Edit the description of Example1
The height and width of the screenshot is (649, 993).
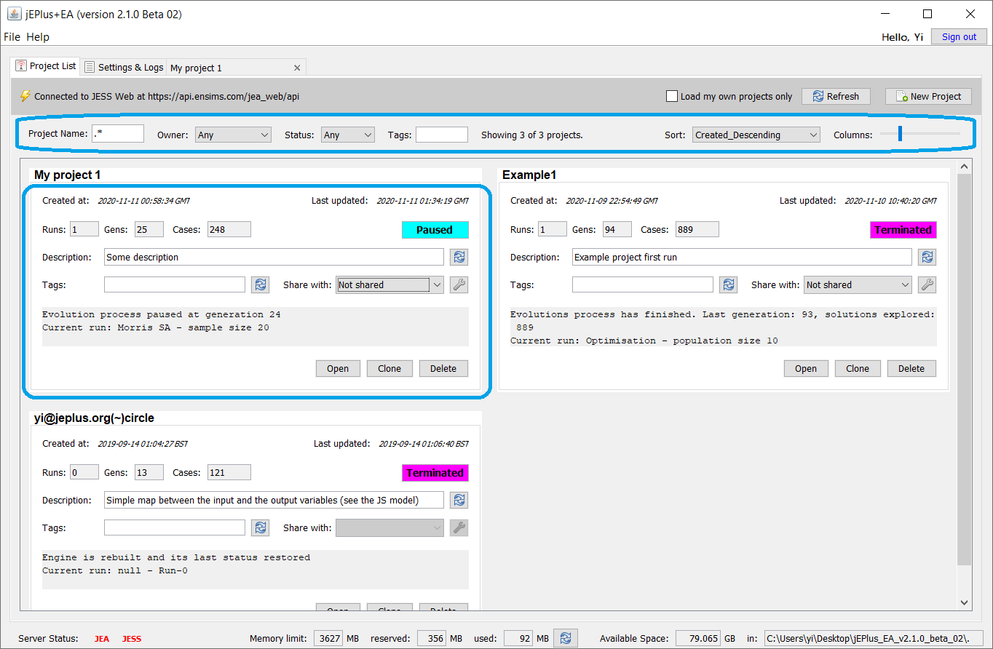point(742,257)
